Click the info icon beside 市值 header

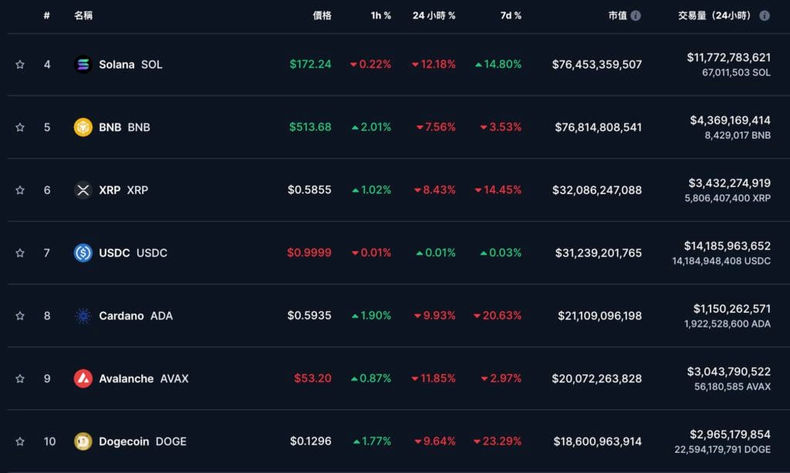pyautogui.click(x=636, y=15)
